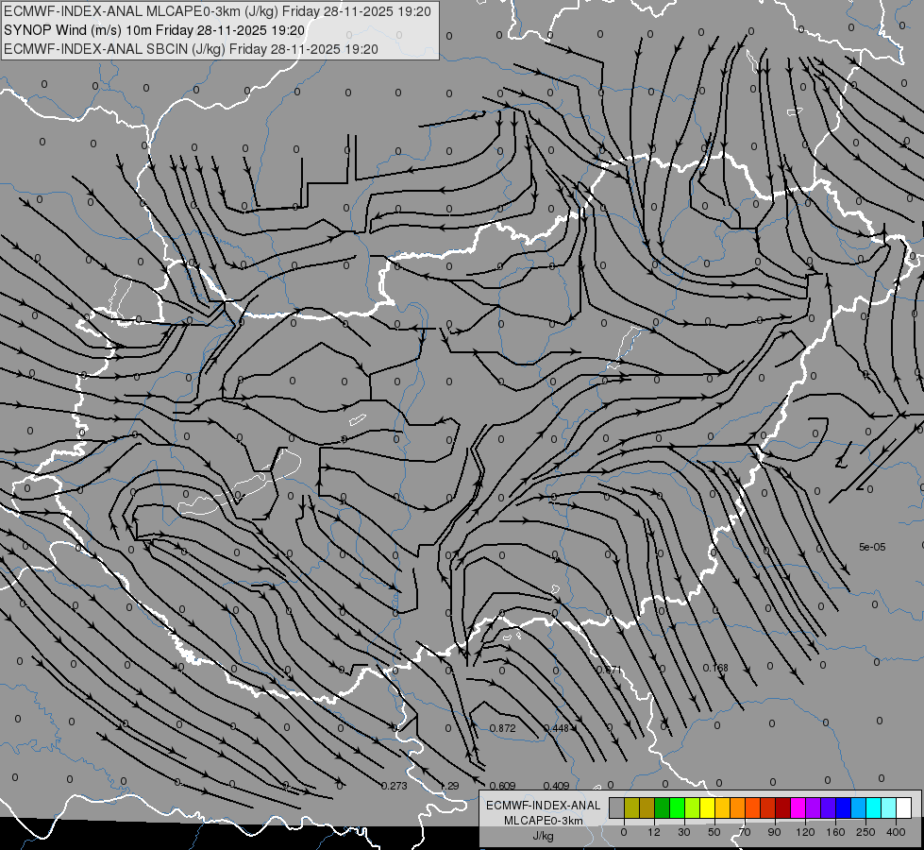Click the SYNOP Wind 10m title line
The height and width of the screenshot is (850, 924).
155,30
